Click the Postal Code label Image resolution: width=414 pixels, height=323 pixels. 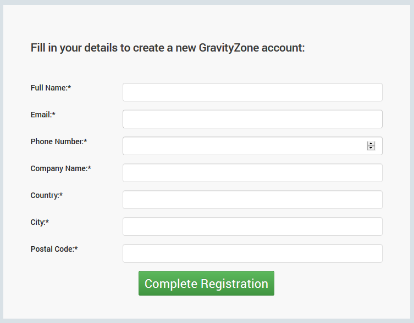click(52, 249)
